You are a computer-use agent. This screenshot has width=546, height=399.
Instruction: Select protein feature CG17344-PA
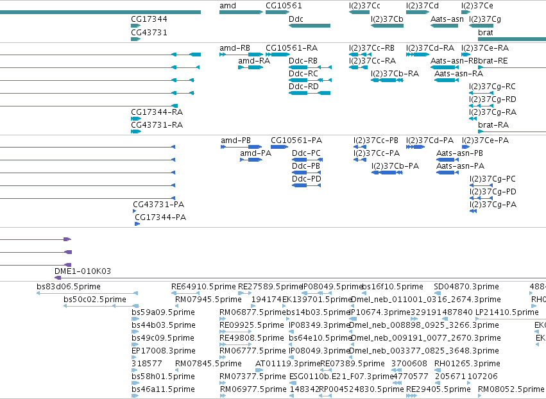(137, 224)
